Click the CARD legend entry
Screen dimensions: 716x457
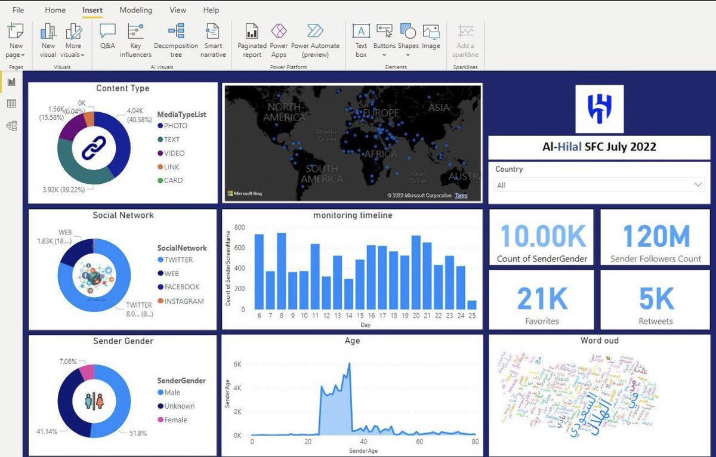pyautogui.click(x=170, y=180)
